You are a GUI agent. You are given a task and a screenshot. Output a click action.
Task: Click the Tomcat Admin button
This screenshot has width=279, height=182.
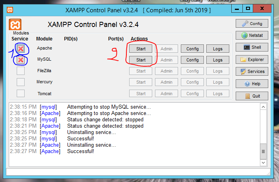pyautogui.click(x=167, y=94)
